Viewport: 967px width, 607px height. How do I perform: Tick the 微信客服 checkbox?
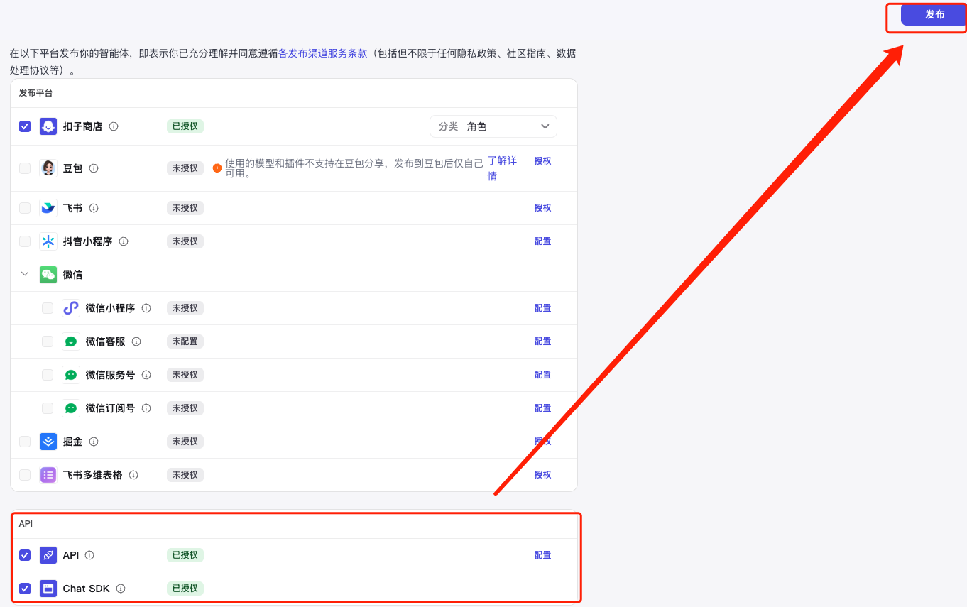tap(48, 341)
